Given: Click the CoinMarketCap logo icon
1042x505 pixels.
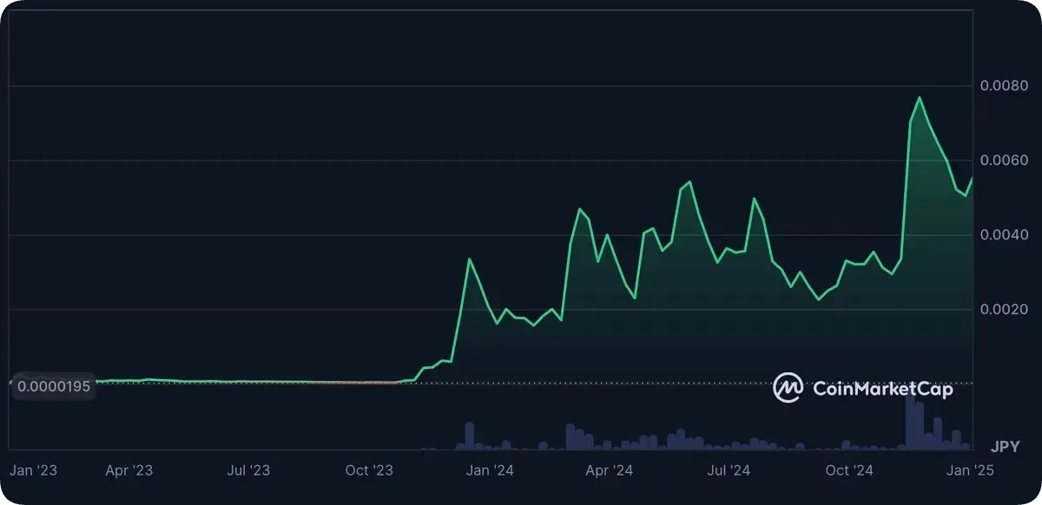Looking at the screenshot, I should [788, 389].
